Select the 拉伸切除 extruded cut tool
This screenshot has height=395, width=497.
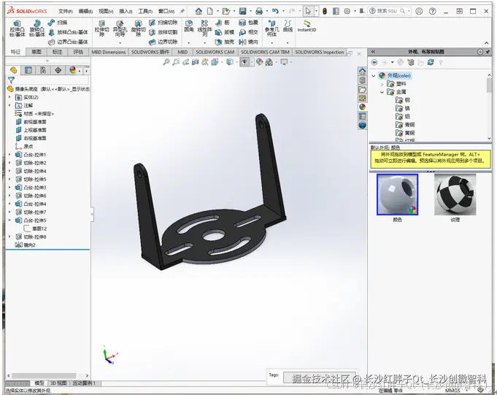[101, 28]
